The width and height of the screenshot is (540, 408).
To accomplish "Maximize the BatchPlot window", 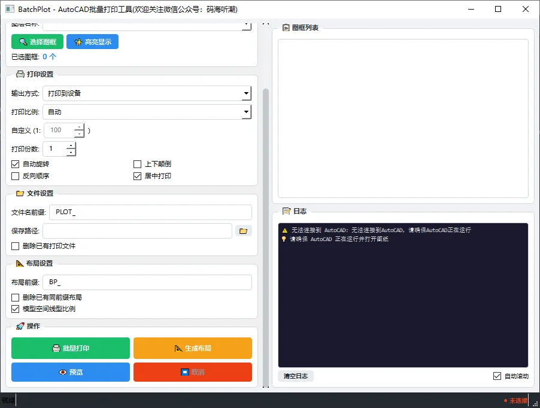I will tap(498, 9).
